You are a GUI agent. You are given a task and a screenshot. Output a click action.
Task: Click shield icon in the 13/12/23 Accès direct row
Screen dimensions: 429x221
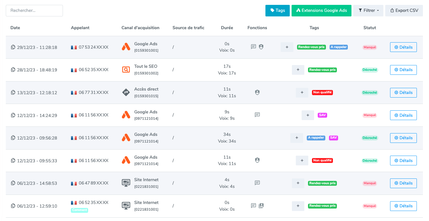pos(257,92)
